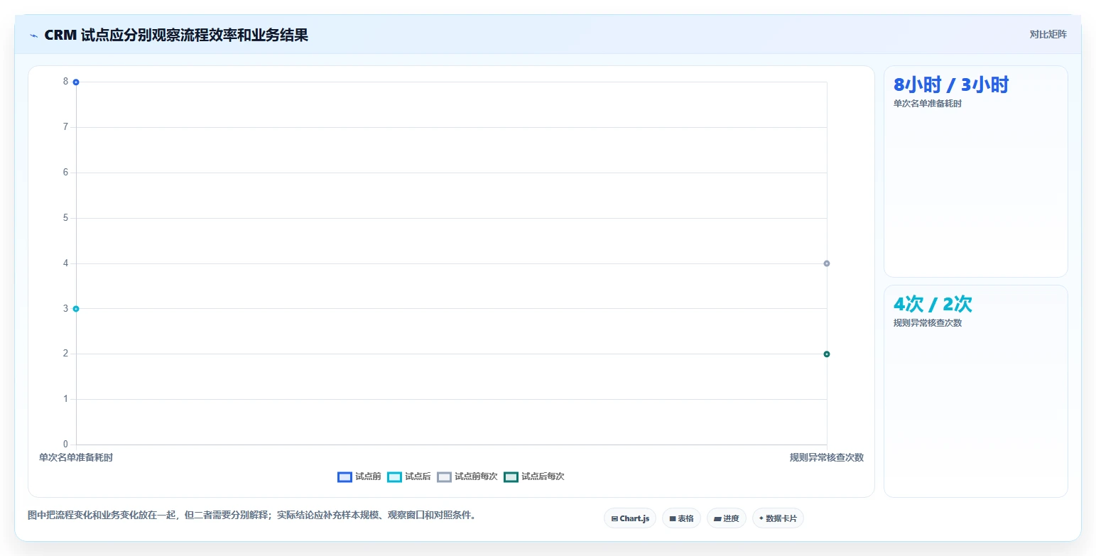Select the 数据卡片 chip
The height and width of the screenshot is (556, 1096).
pyautogui.click(x=778, y=518)
